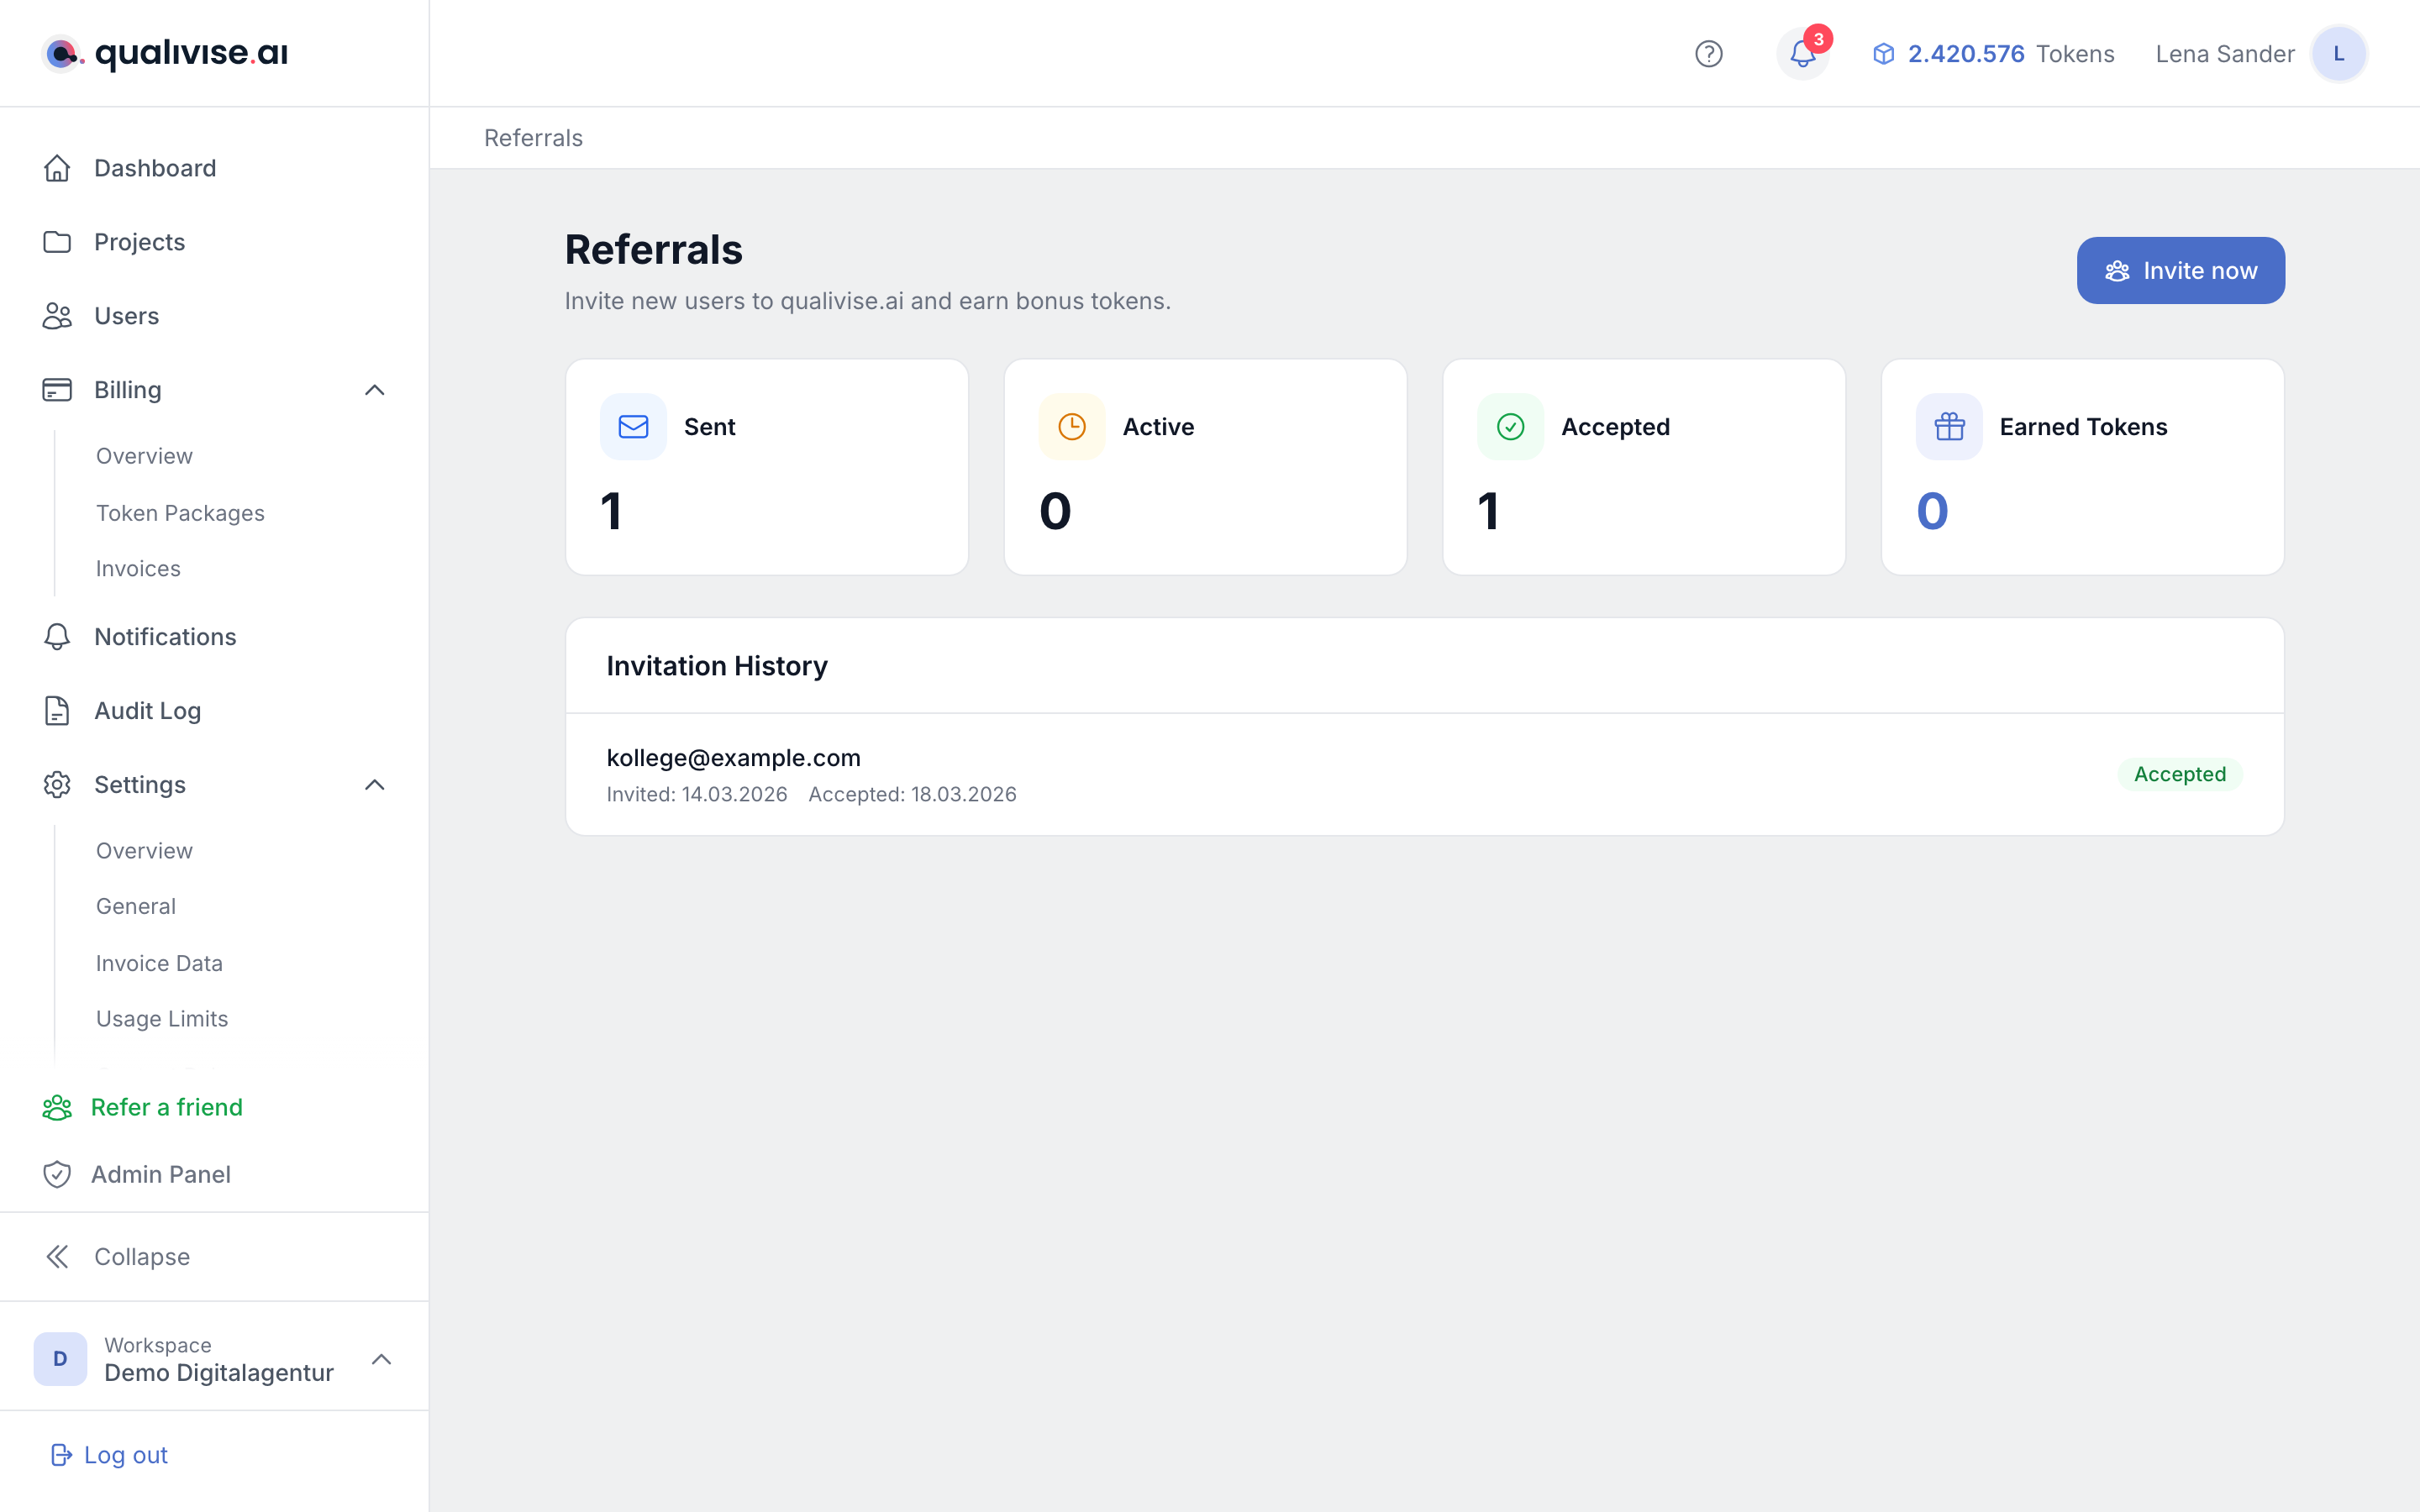Open the notifications bell with badge

point(1803,53)
